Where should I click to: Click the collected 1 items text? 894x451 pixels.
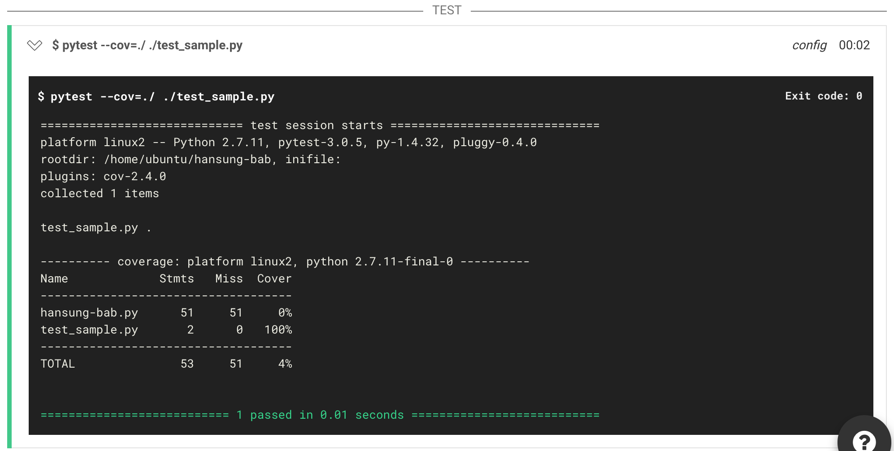100,193
